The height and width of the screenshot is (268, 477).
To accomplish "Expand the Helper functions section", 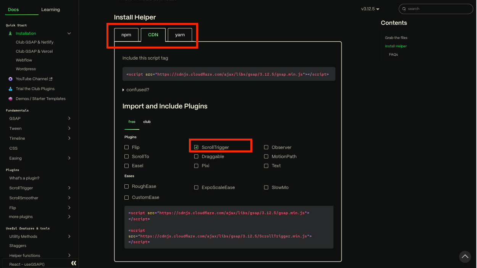I will 69,255.
